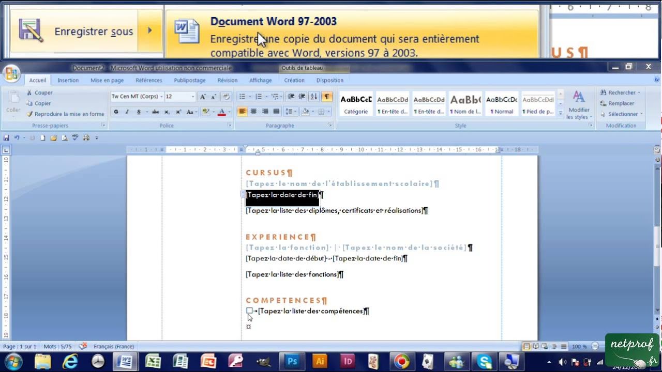This screenshot has width=662, height=372.
Task: Choose Document Word 97-2003 option
Action: tap(352, 34)
